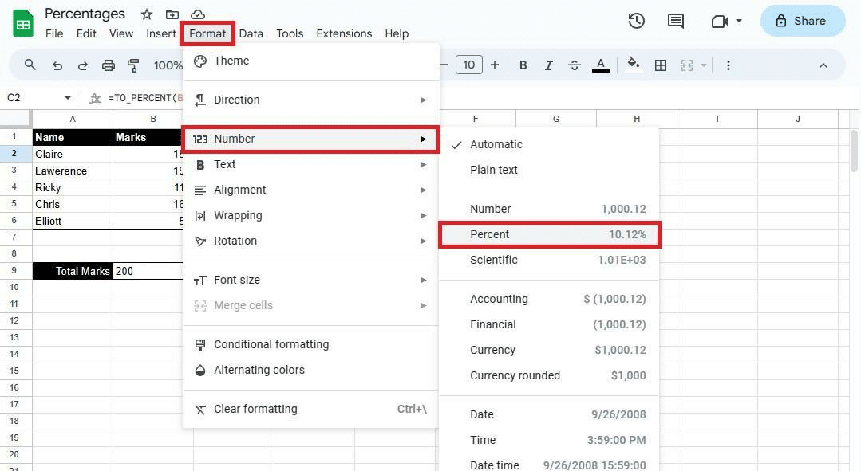Click the Undo arrow in toolbar
Viewport: 861px width, 471px height.
[57, 65]
